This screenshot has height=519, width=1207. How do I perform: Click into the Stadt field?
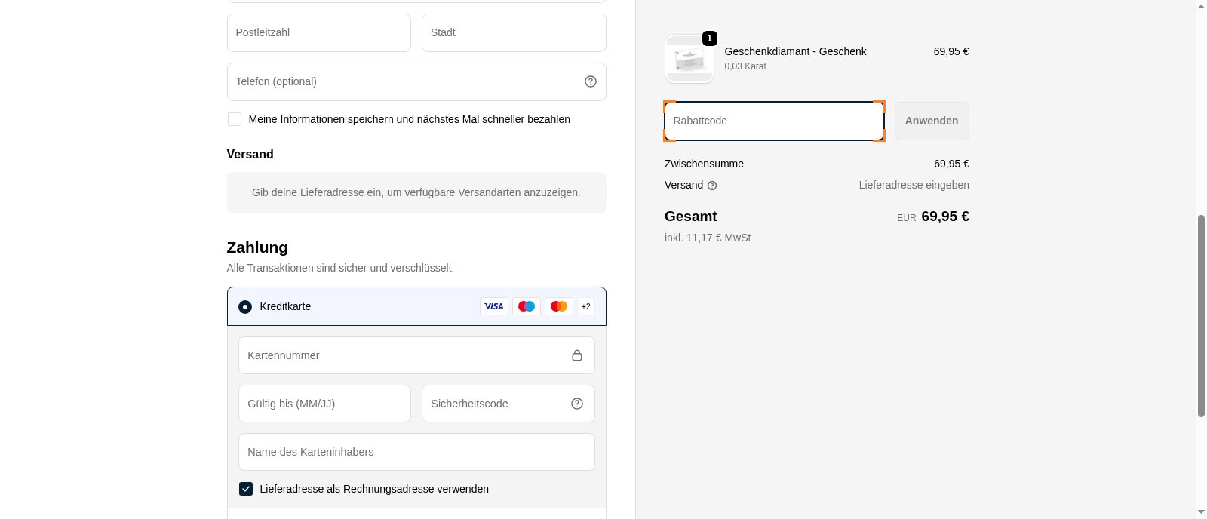(514, 32)
